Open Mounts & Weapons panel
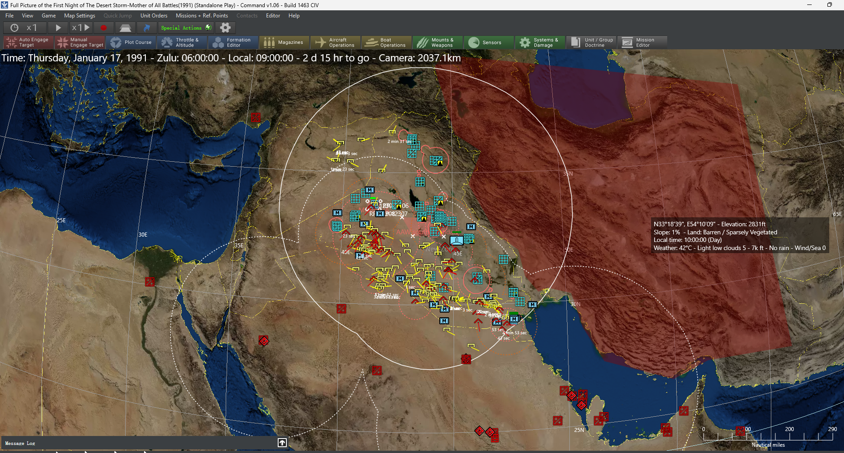This screenshot has height=453, width=844. click(x=437, y=43)
